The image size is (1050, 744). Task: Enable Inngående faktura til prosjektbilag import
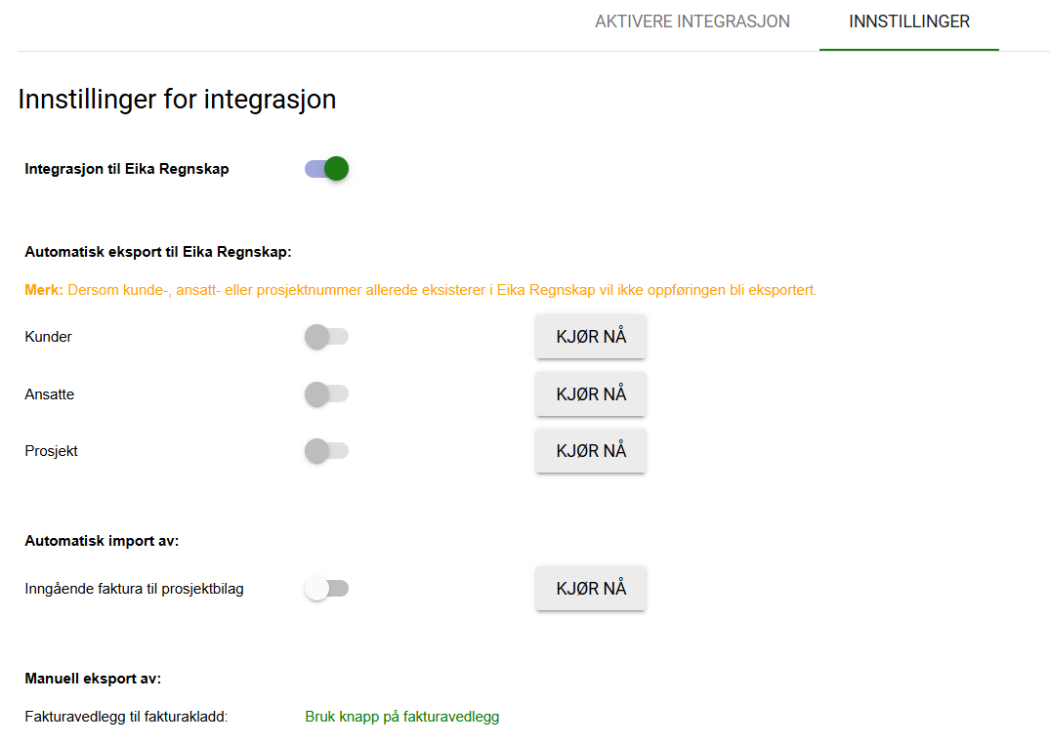point(327,589)
